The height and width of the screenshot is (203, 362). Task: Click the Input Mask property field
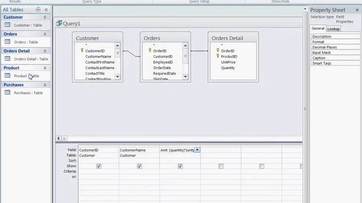coord(335,52)
